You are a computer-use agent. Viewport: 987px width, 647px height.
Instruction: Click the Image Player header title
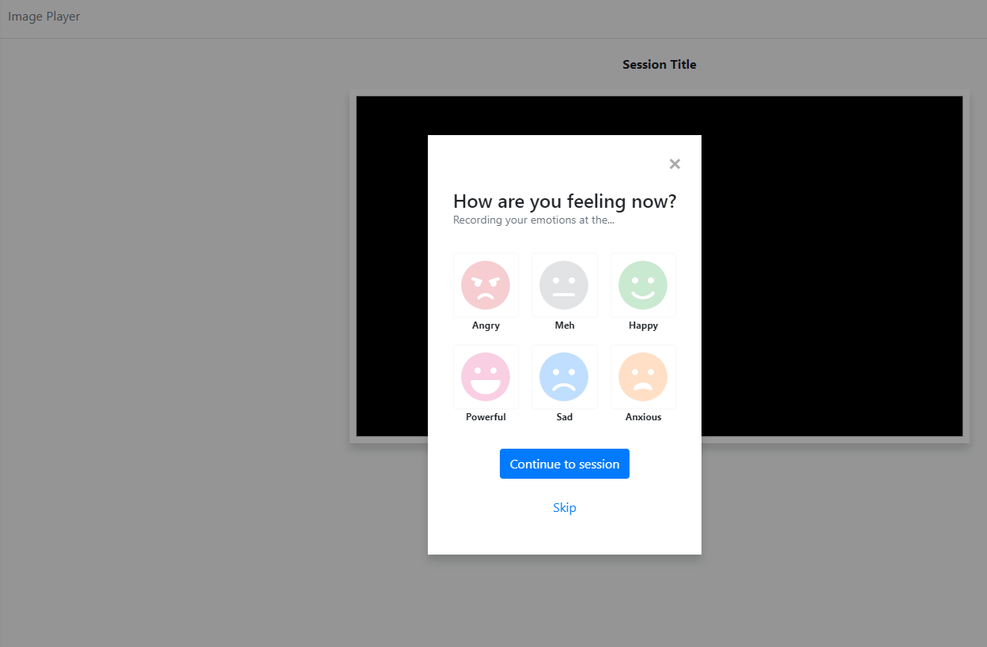(x=44, y=16)
